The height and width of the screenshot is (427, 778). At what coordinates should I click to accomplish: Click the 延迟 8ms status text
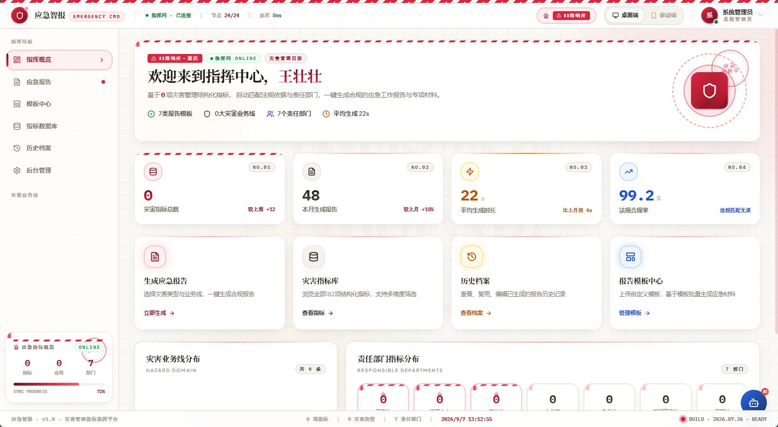click(270, 15)
